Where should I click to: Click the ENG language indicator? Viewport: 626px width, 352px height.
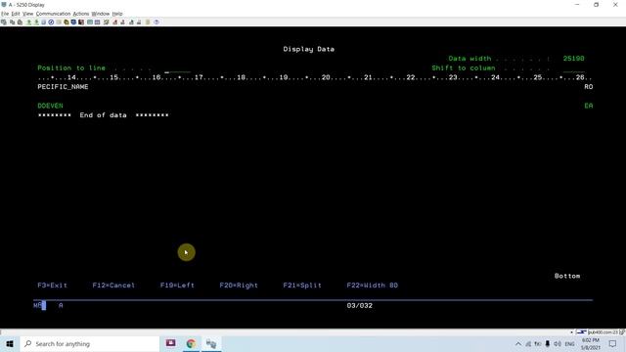coord(569,343)
